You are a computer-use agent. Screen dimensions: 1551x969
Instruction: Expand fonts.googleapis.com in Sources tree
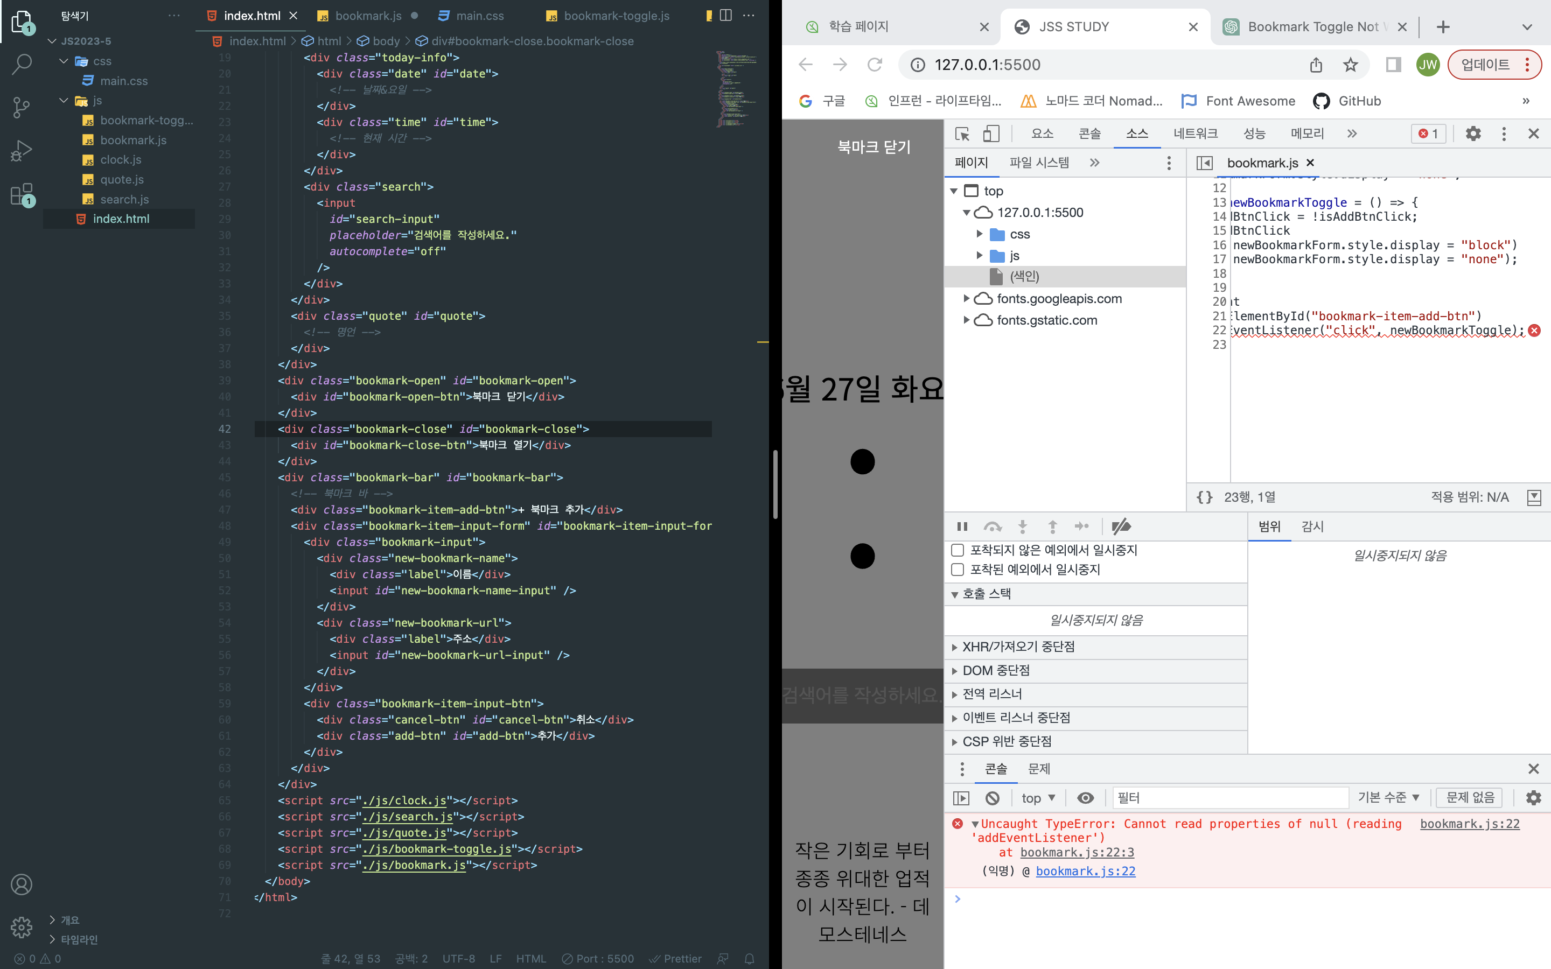click(967, 298)
